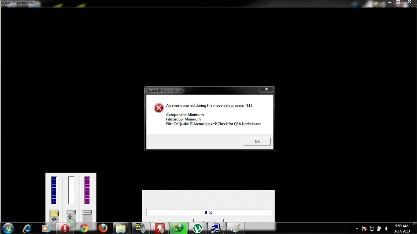
Task: Switch to uTorrent in the taskbar
Action: 197,228
